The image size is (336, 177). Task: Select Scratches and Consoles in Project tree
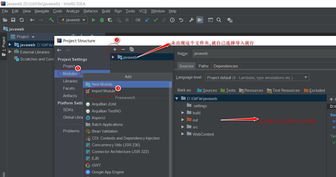point(34,59)
